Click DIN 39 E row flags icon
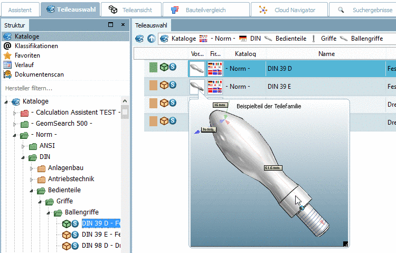The image size is (396, 253). [215, 87]
